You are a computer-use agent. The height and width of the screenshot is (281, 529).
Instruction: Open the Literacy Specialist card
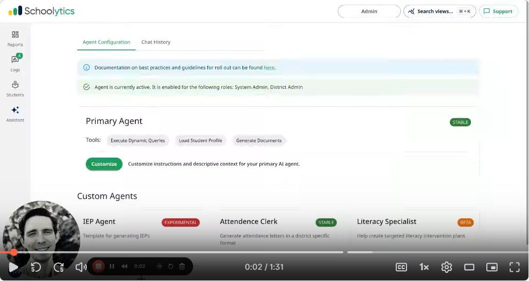coord(416,230)
